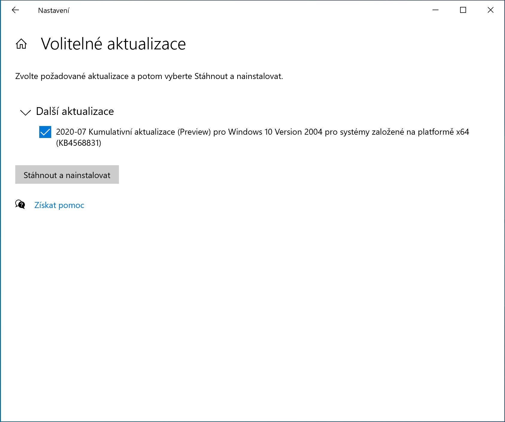Open Settings home via house icon

[21, 44]
